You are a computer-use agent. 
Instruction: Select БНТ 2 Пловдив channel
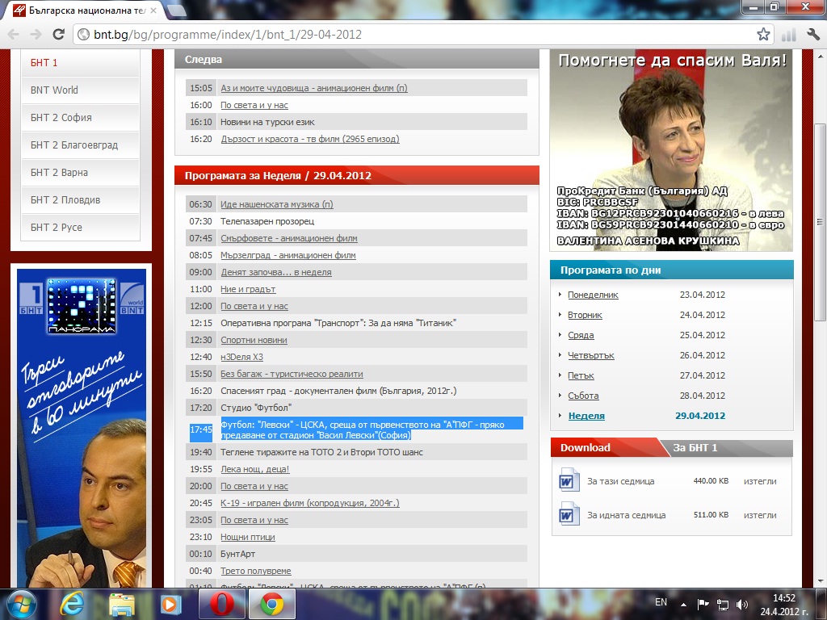81,200
